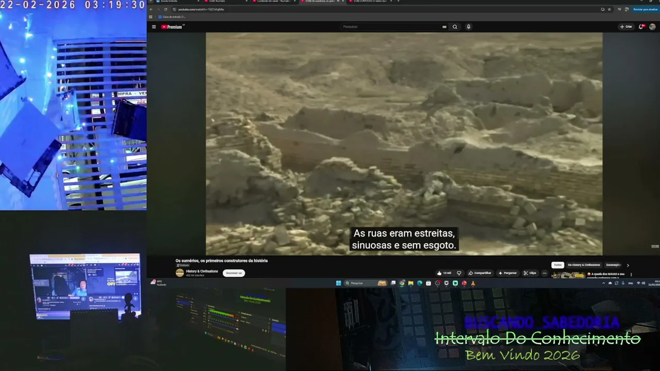Image resolution: width=660 pixels, height=371 pixels.
Task: Switch to the Escola Gratuita browser tab
Action: click(175, 2)
